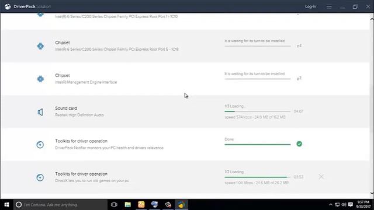This screenshot has width=374, height=210.
Task: Open the Log-in link
Action: [310, 6]
